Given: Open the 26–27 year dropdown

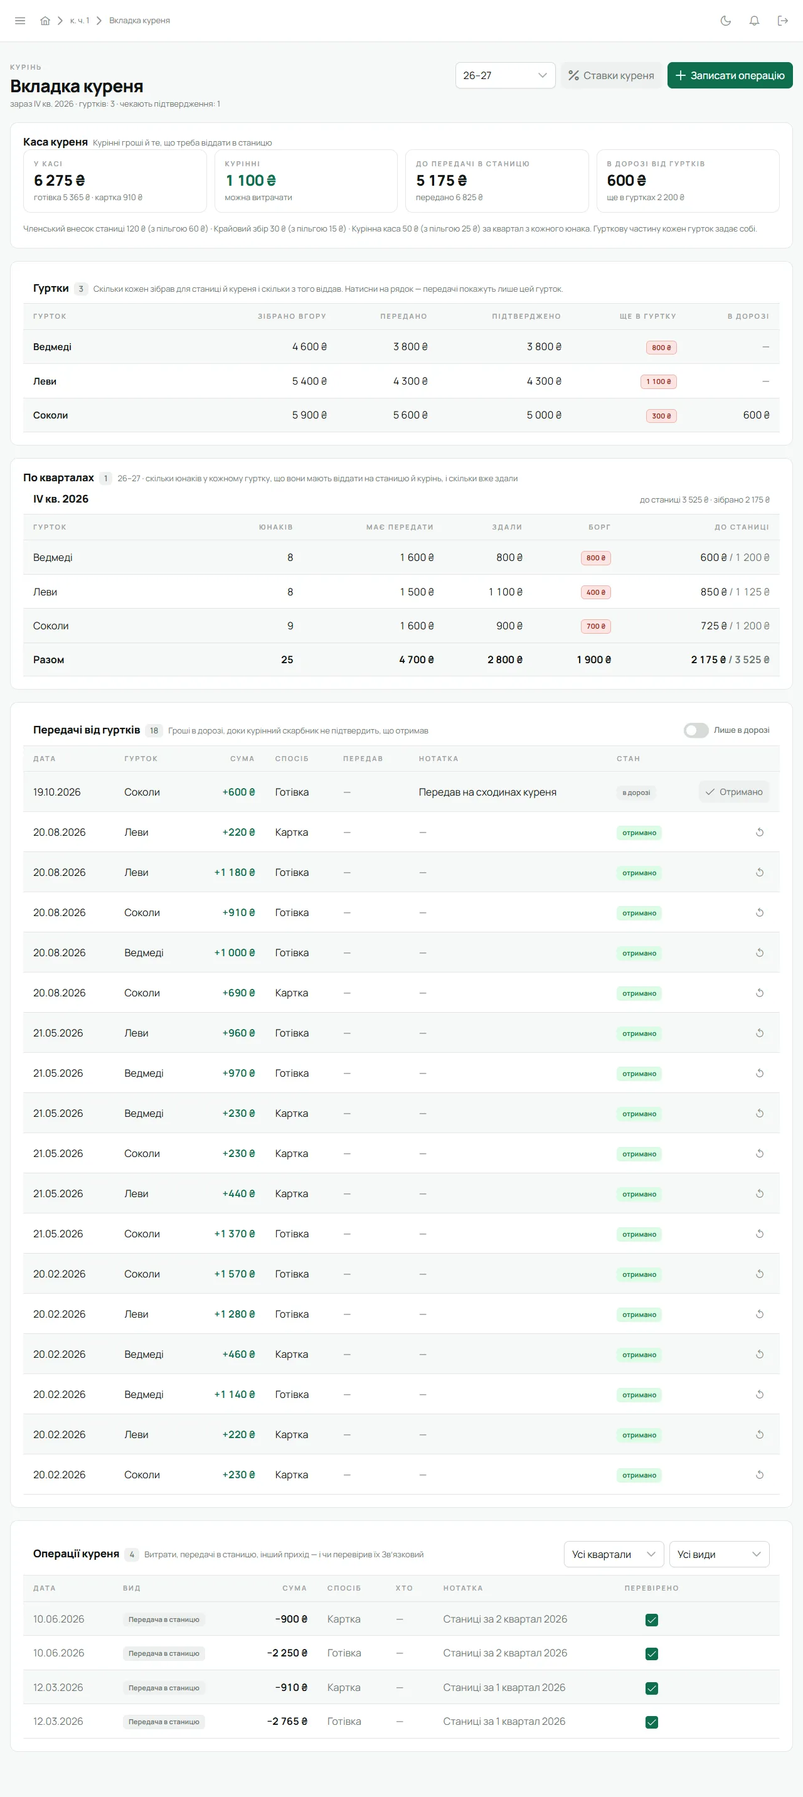Looking at the screenshot, I should click(x=505, y=75).
